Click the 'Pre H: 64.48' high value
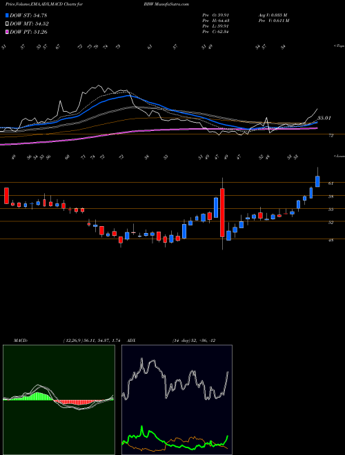Viewport: 345px width, 455px height. coord(215,21)
